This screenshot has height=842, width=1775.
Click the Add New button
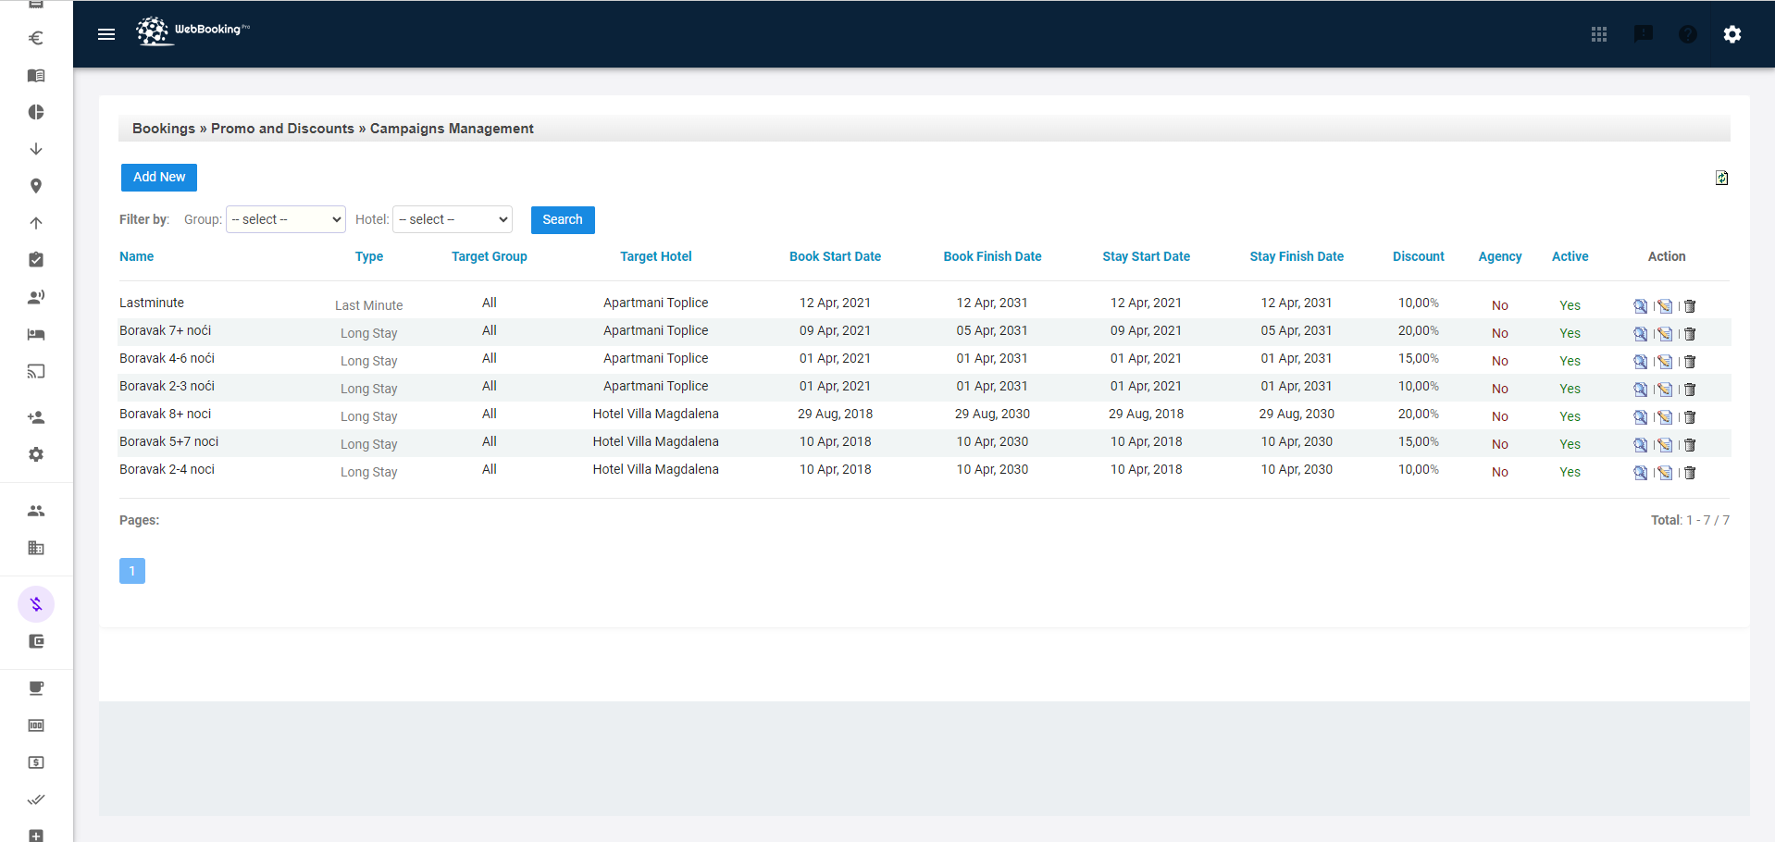coord(159,177)
